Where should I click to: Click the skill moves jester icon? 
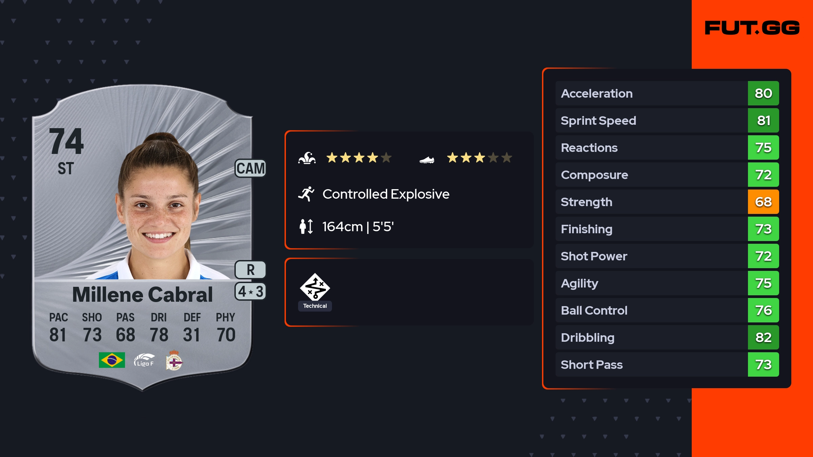(x=307, y=158)
